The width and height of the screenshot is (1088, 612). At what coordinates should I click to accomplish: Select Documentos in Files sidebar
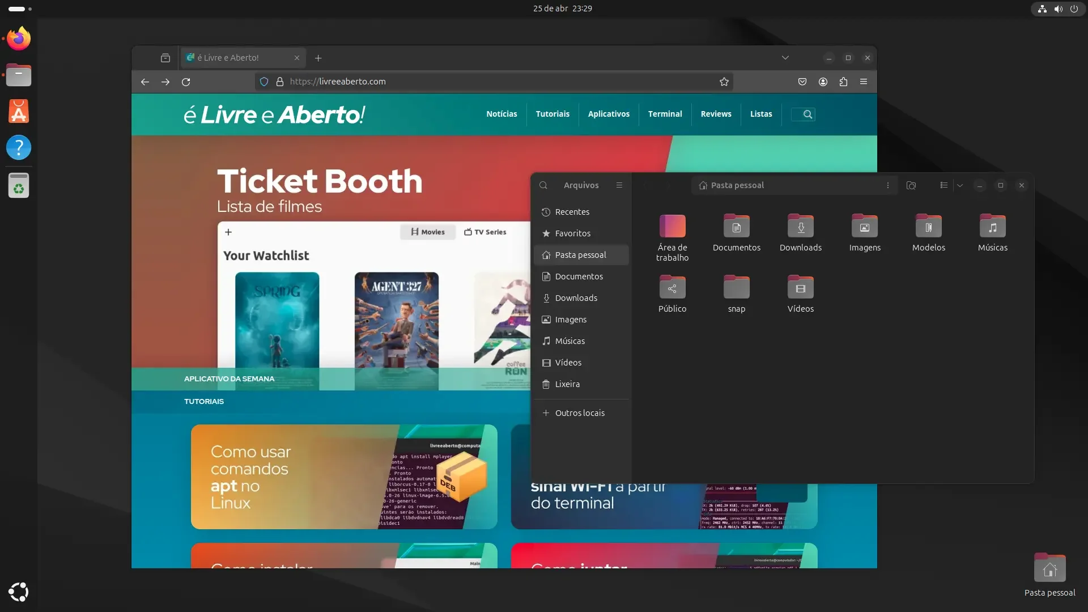click(x=581, y=277)
